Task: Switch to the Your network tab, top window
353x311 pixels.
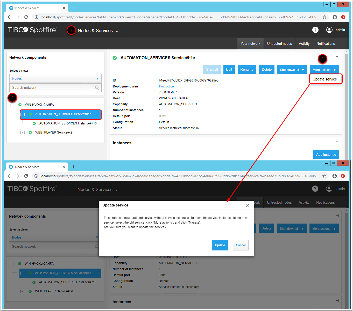Action: (250, 43)
